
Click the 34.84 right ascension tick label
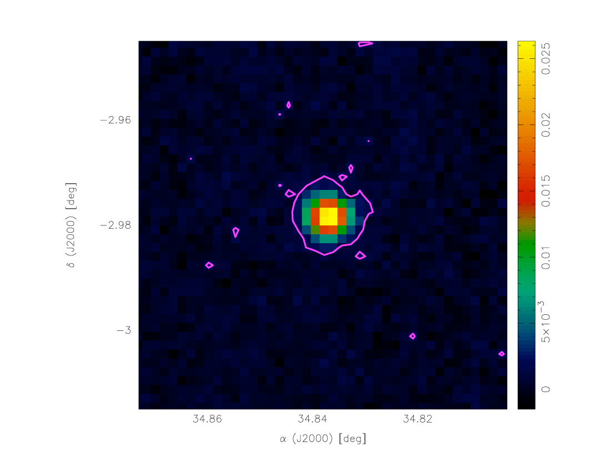point(313,419)
